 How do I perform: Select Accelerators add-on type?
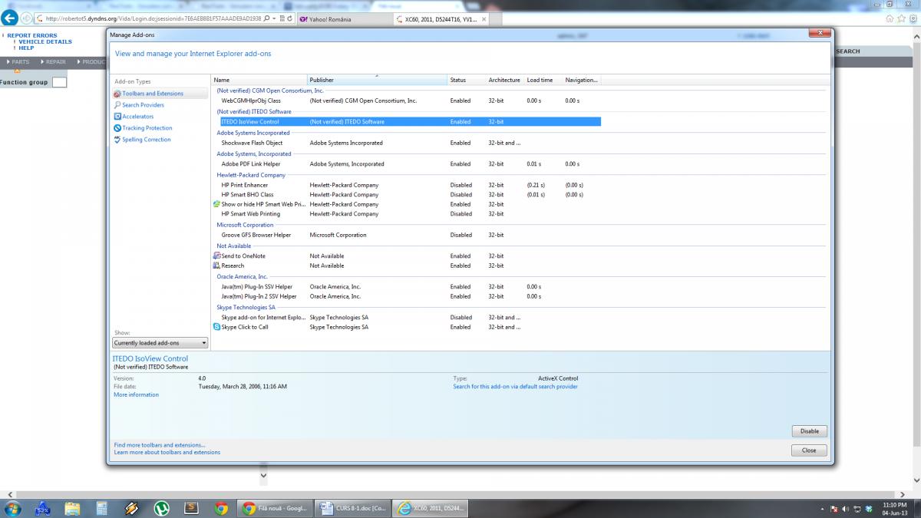tap(137, 117)
